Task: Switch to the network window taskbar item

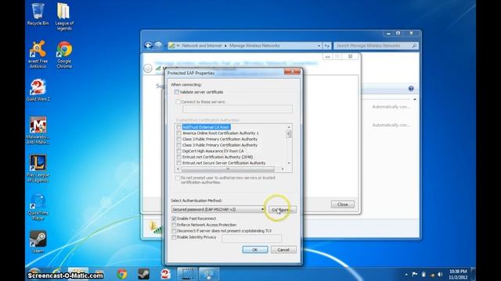Action: pos(209,274)
